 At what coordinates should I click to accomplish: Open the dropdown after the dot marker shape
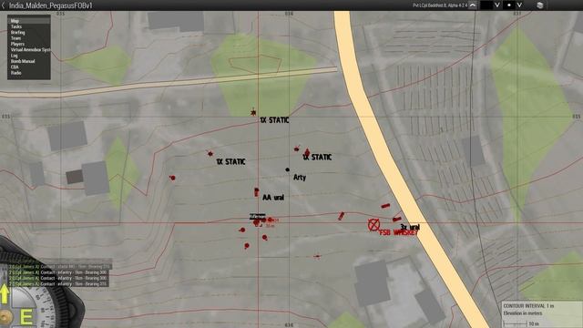tap(519, 5)
